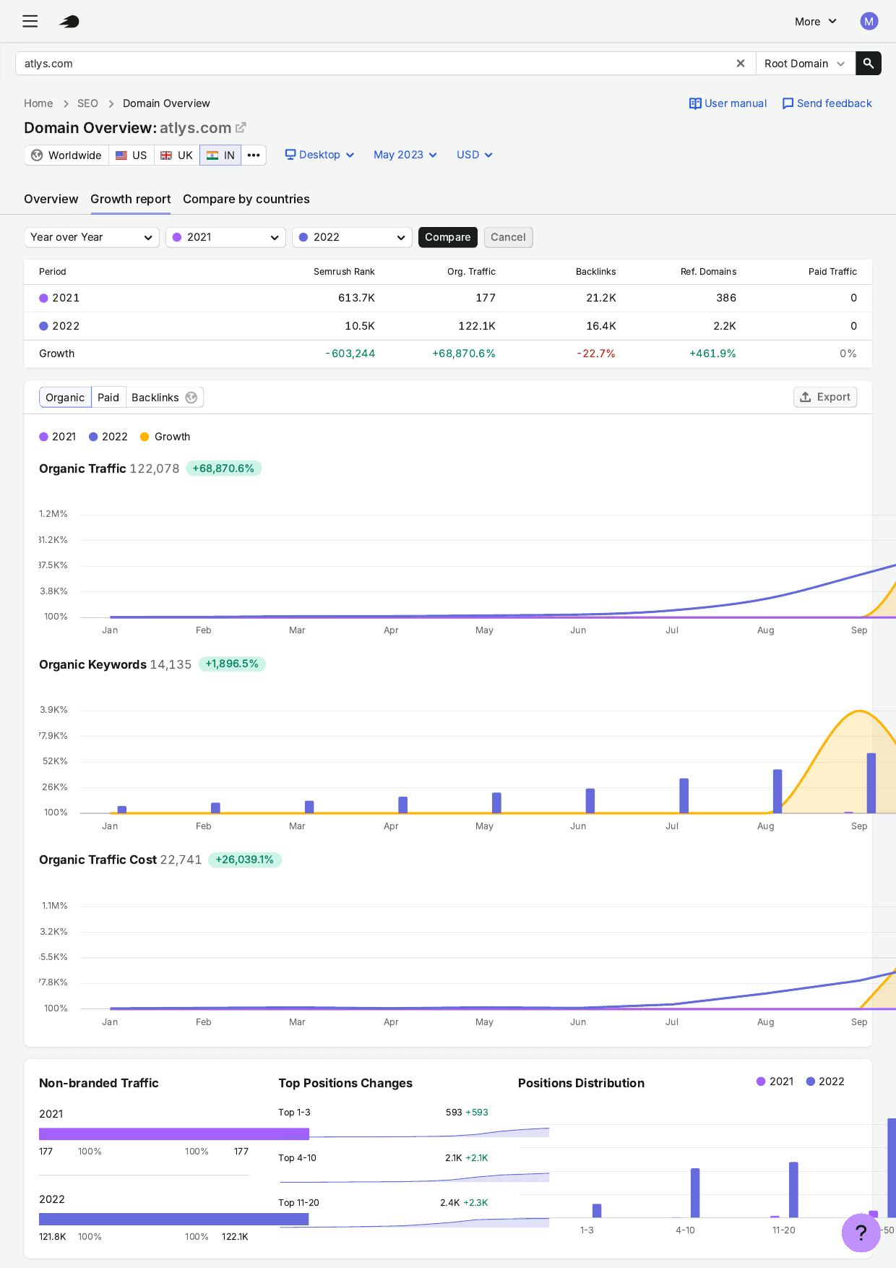Click the Compare button

coord(448,237)
